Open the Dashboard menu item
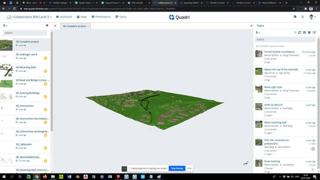 [64, 17]
